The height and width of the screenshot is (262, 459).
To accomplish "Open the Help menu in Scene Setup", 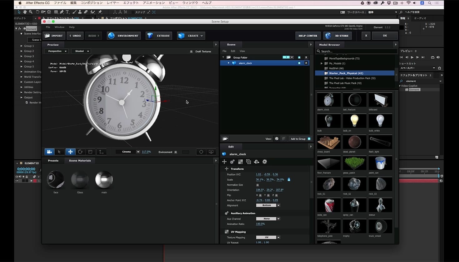I will pos(72,27).
